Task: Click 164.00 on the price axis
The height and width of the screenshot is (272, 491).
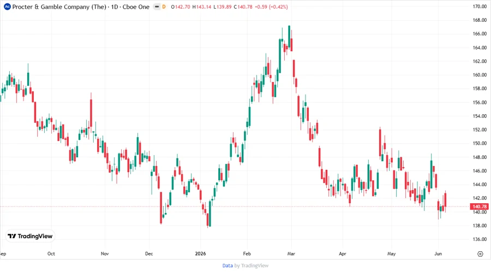Action: click(480, 48)
